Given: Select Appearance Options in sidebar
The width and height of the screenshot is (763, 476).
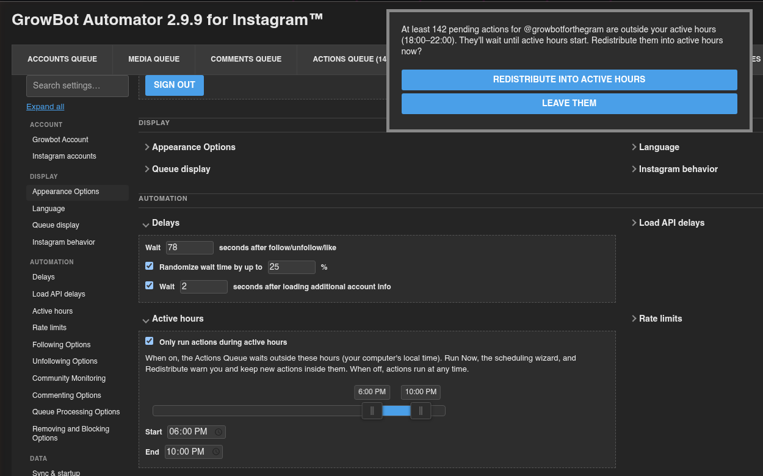Looking at the screenshot, I should [x=78, y=192].
